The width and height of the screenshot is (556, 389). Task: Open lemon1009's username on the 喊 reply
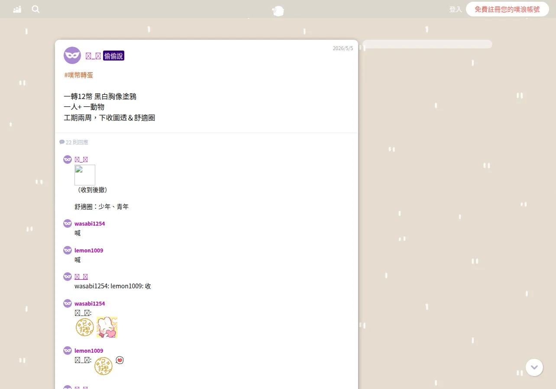tap(89, 250)
